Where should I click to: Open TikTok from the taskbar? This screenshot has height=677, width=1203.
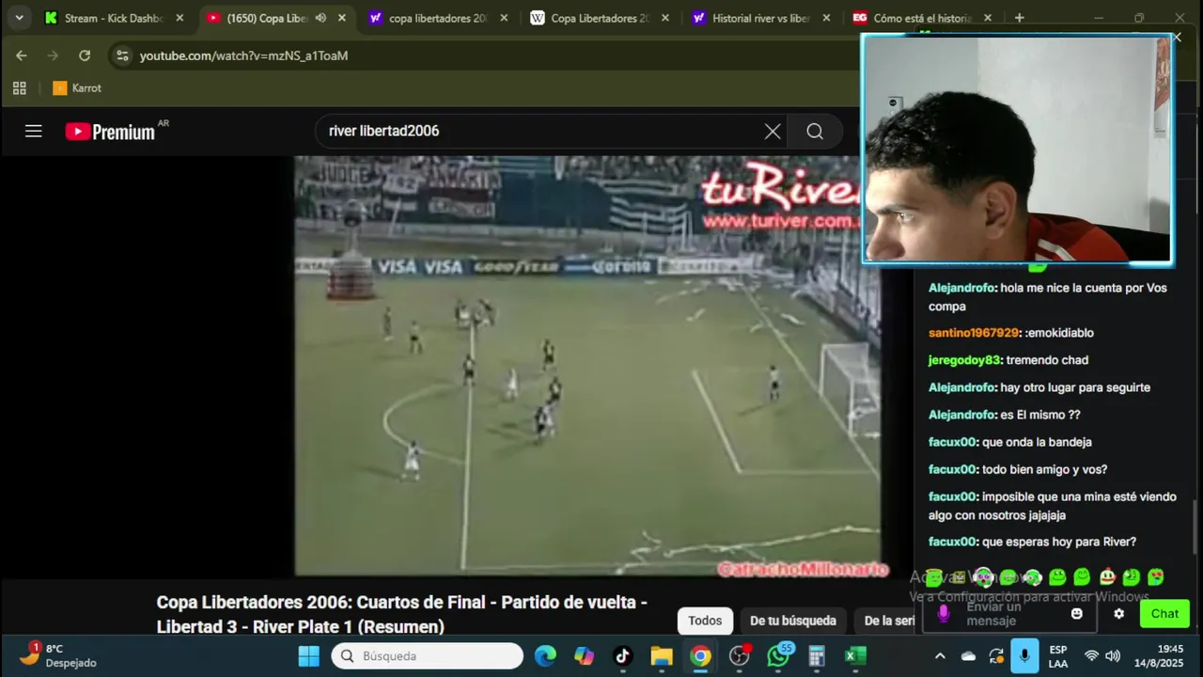pyautogui.click(x=622, y=656)
